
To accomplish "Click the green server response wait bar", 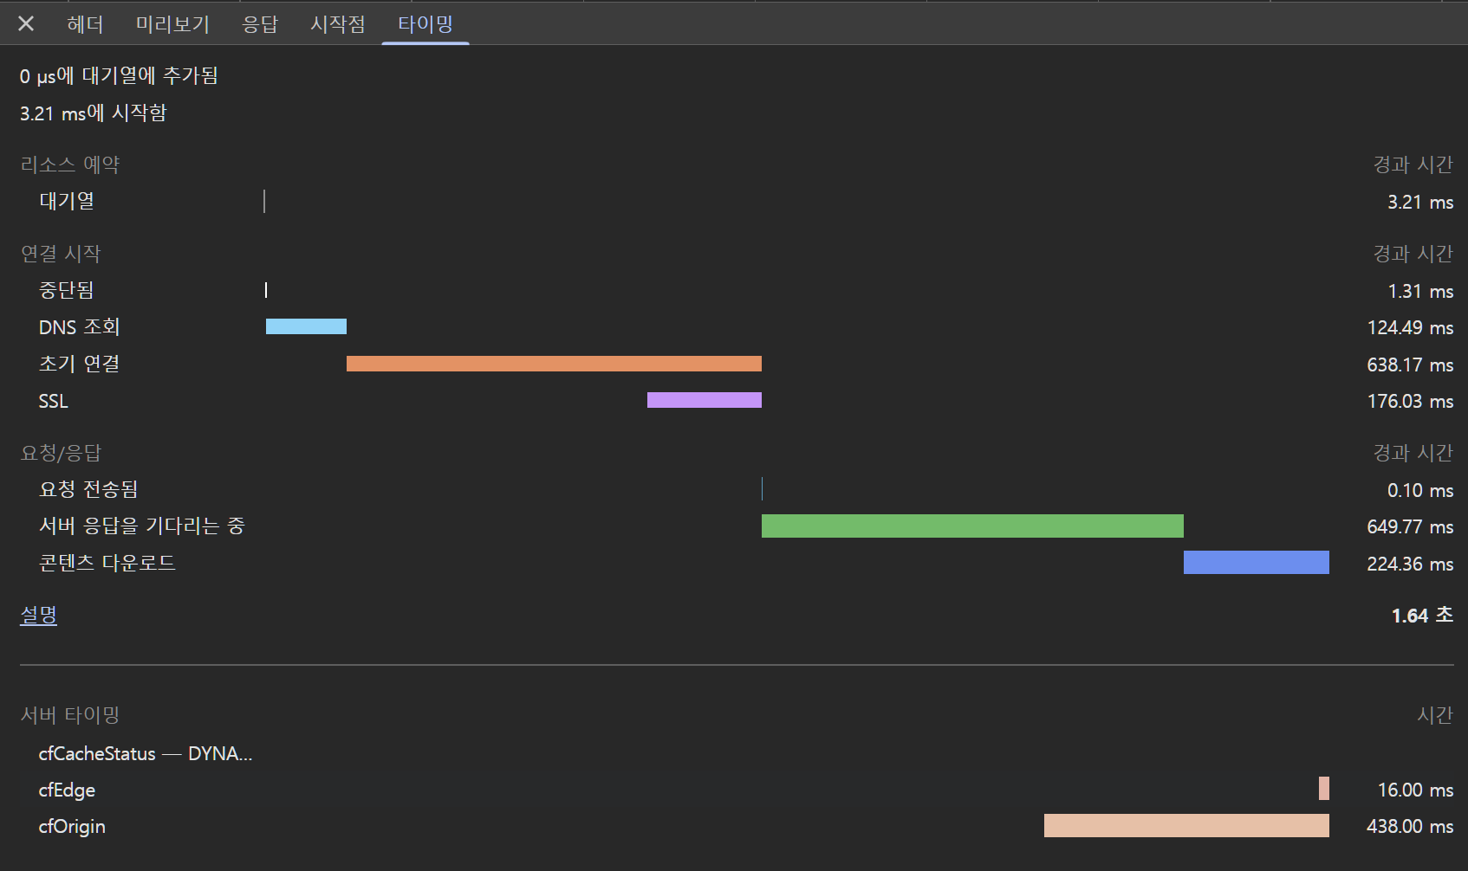I will tap(972, 526).
